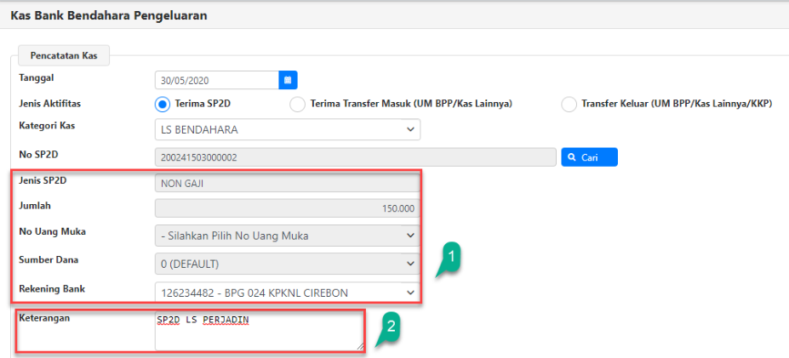Click the Jumlah amount field
This screenshot has width=789, height=358.
click(288, 208)
